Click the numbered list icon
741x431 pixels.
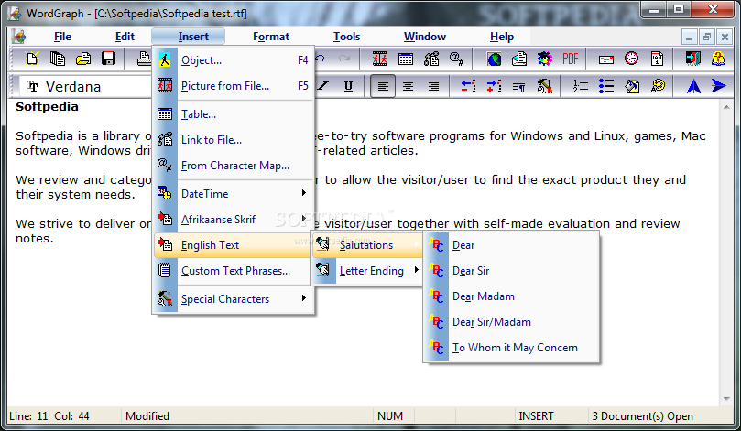581,86
